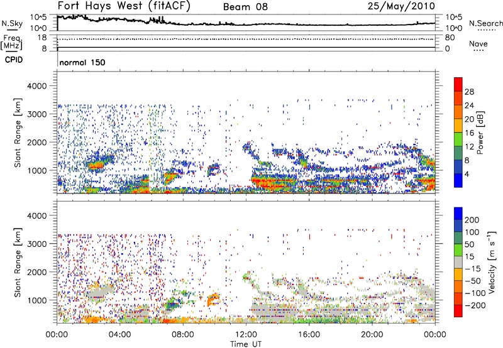503x348 pixels.
Task: Click the "N.Search" legend label
Action: 485,23
